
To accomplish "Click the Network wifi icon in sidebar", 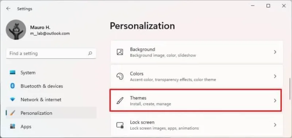I will point(12,99).
